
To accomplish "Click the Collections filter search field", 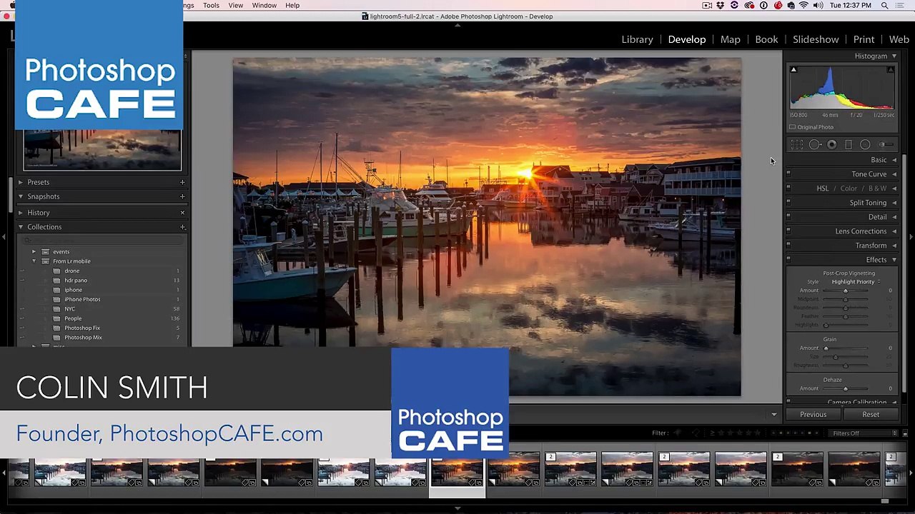I will click(104, 241).
